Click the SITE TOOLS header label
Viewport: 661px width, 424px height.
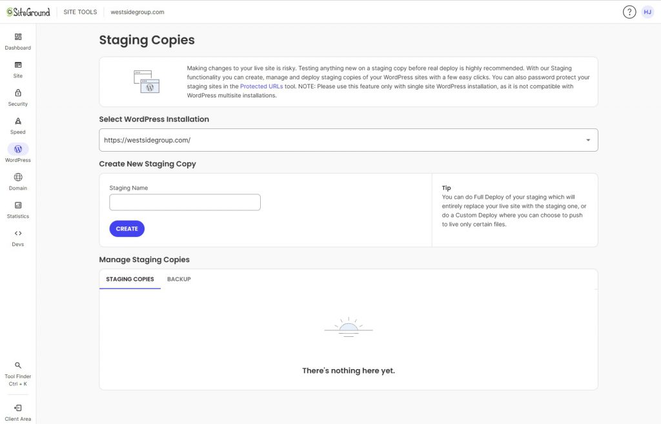80,12
